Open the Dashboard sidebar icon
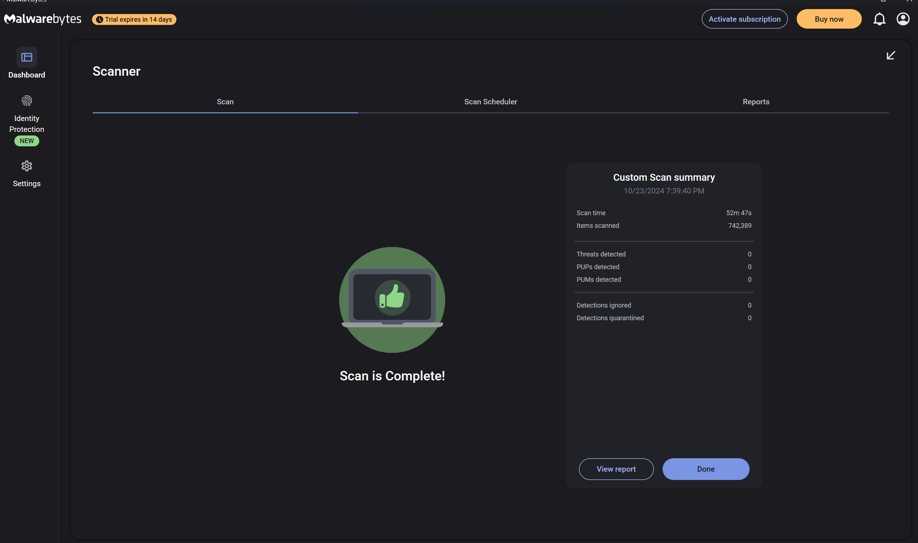The image size is (918, 543). pos(27,58)
